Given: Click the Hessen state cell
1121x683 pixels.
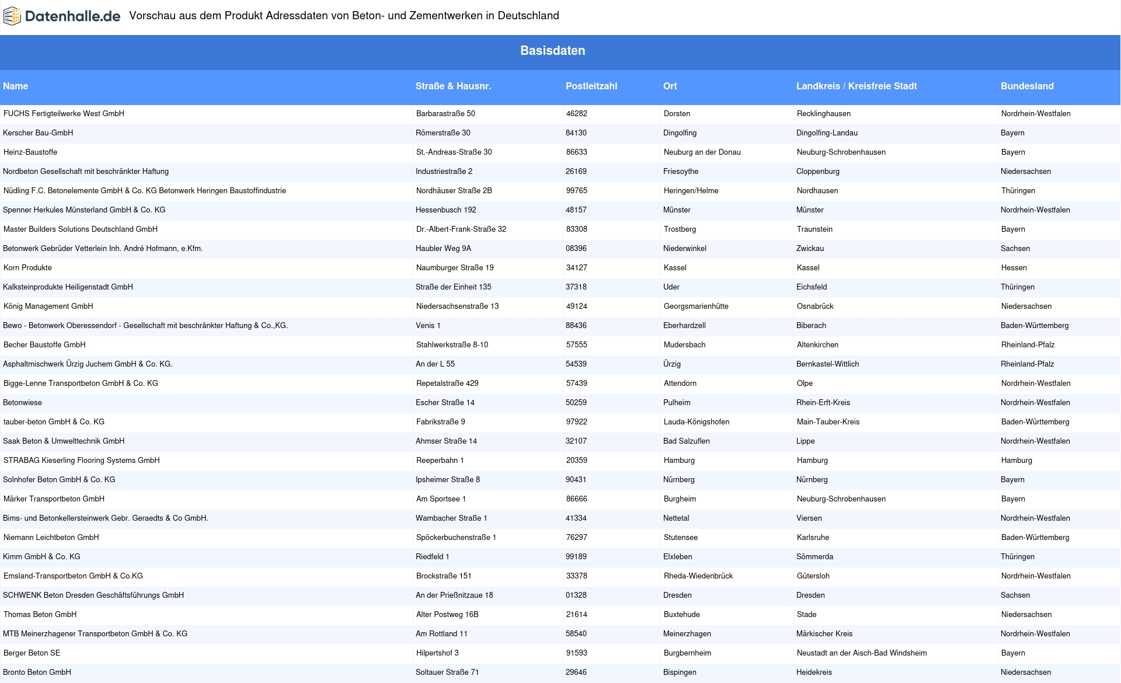Looking at the screenshot, I should coord(1014,268).
